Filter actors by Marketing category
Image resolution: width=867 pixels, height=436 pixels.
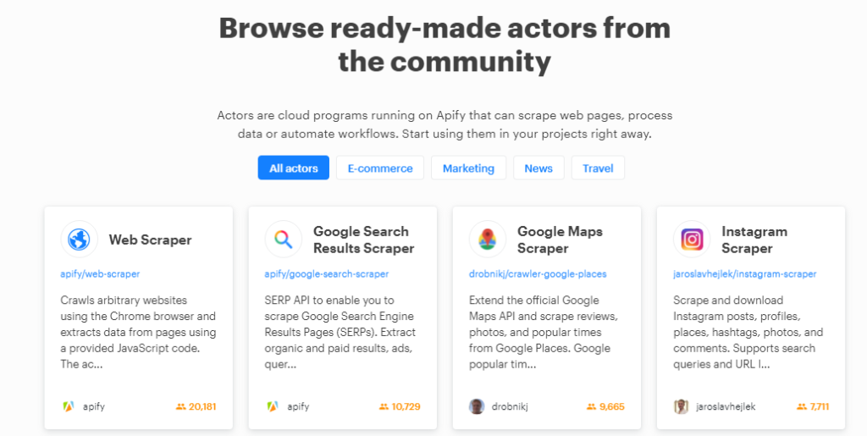[x=468, y=168]
